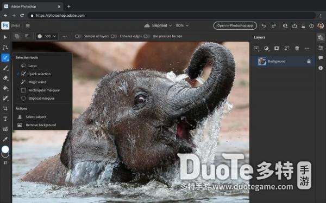
Task: Toggle Sample all layers switch
Action: coord(78,36)
